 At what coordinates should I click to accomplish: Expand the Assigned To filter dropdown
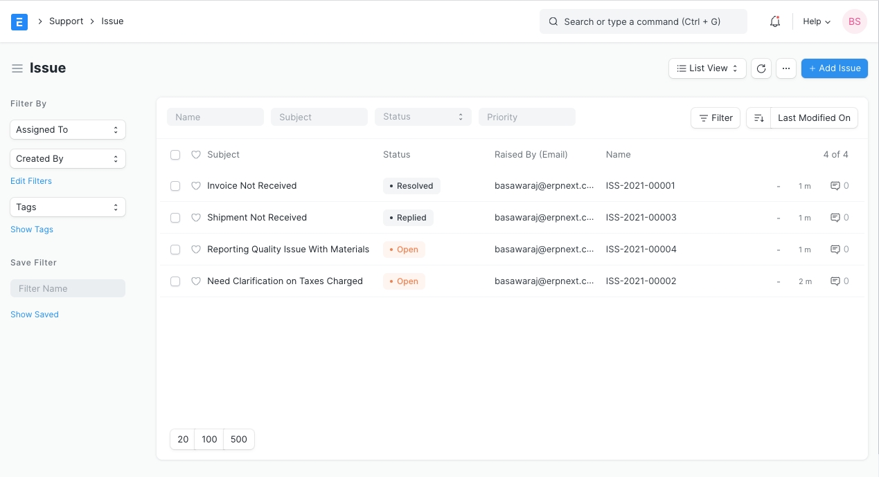[x=68, y=130]
